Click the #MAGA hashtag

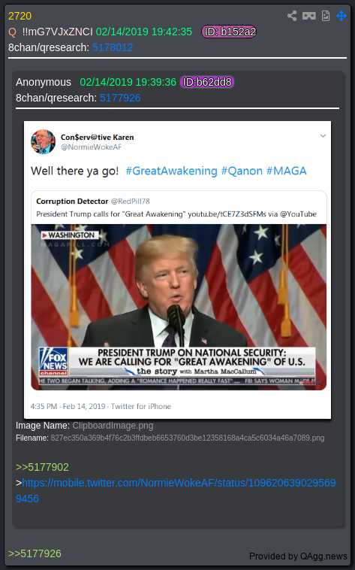tap(287, 171)
